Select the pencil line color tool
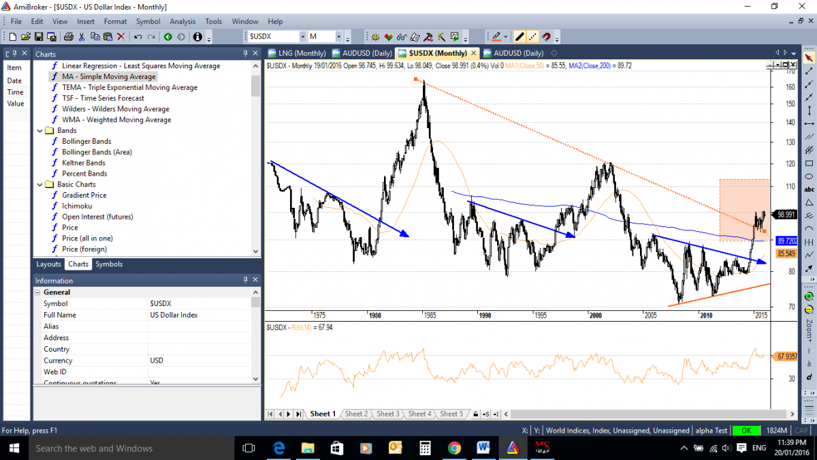The width and height of the screenshot is (817, 460). coord(495,37)
